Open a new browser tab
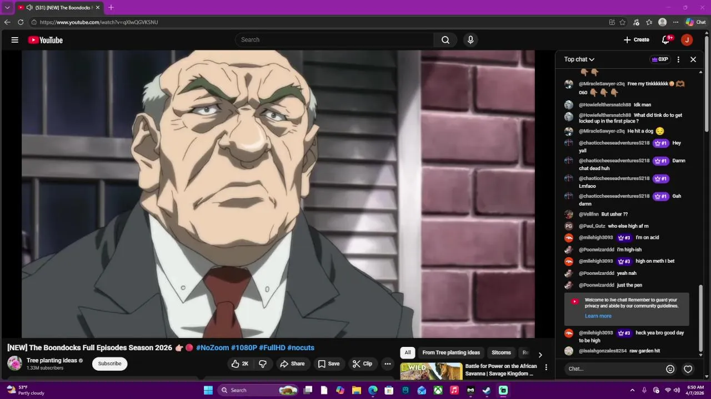Screen dimensions: 711x399 point(111,7)
